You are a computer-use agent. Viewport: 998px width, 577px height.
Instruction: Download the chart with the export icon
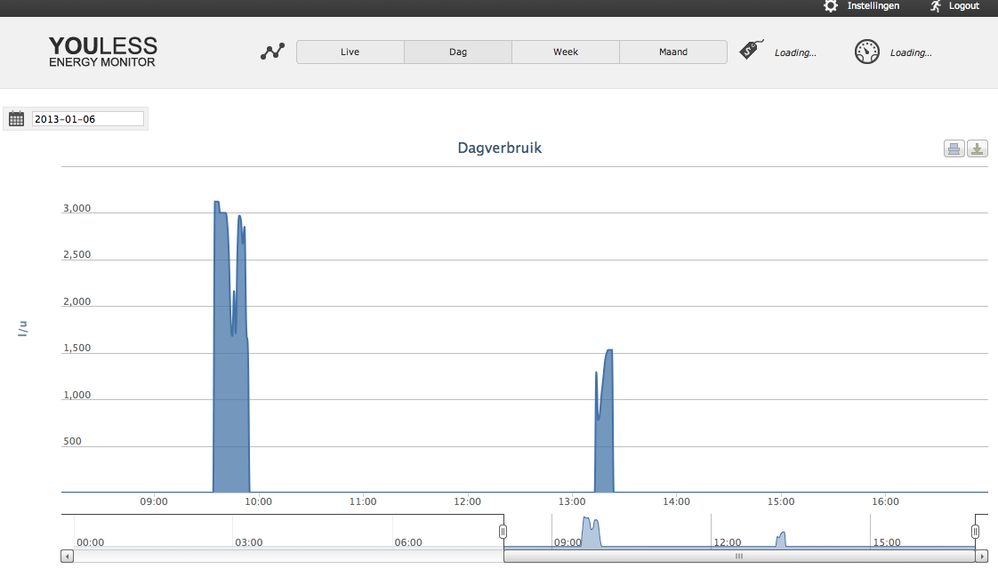pos(977,148)
